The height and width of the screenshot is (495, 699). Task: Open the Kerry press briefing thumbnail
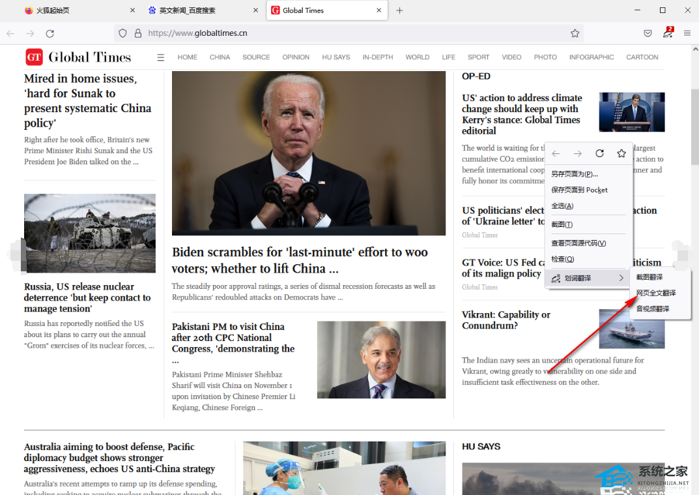pyautogui.click(x=632, y=112)
